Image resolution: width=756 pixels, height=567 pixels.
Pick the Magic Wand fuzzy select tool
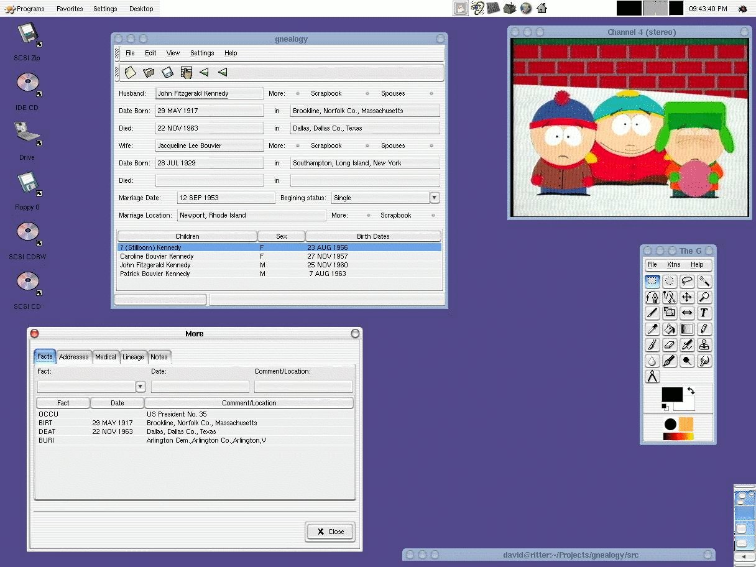point(704,281)
